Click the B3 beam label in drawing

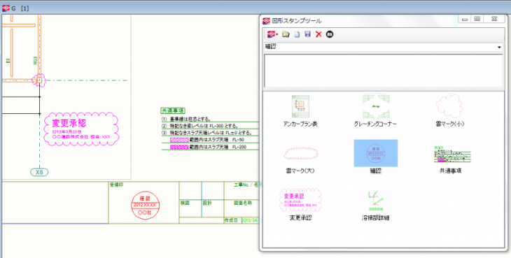[8, 61]
